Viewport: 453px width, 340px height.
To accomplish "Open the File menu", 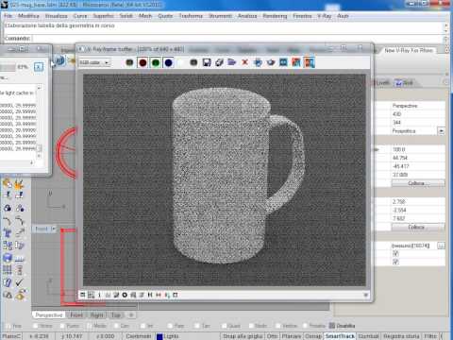I will coord(8,16).
